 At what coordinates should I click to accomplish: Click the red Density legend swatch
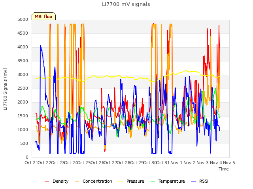pyautogui.click(x=47, y=182)
